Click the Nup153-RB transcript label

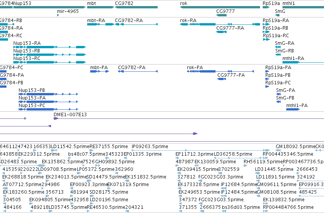pyautogui.click(x=27, y=51)
